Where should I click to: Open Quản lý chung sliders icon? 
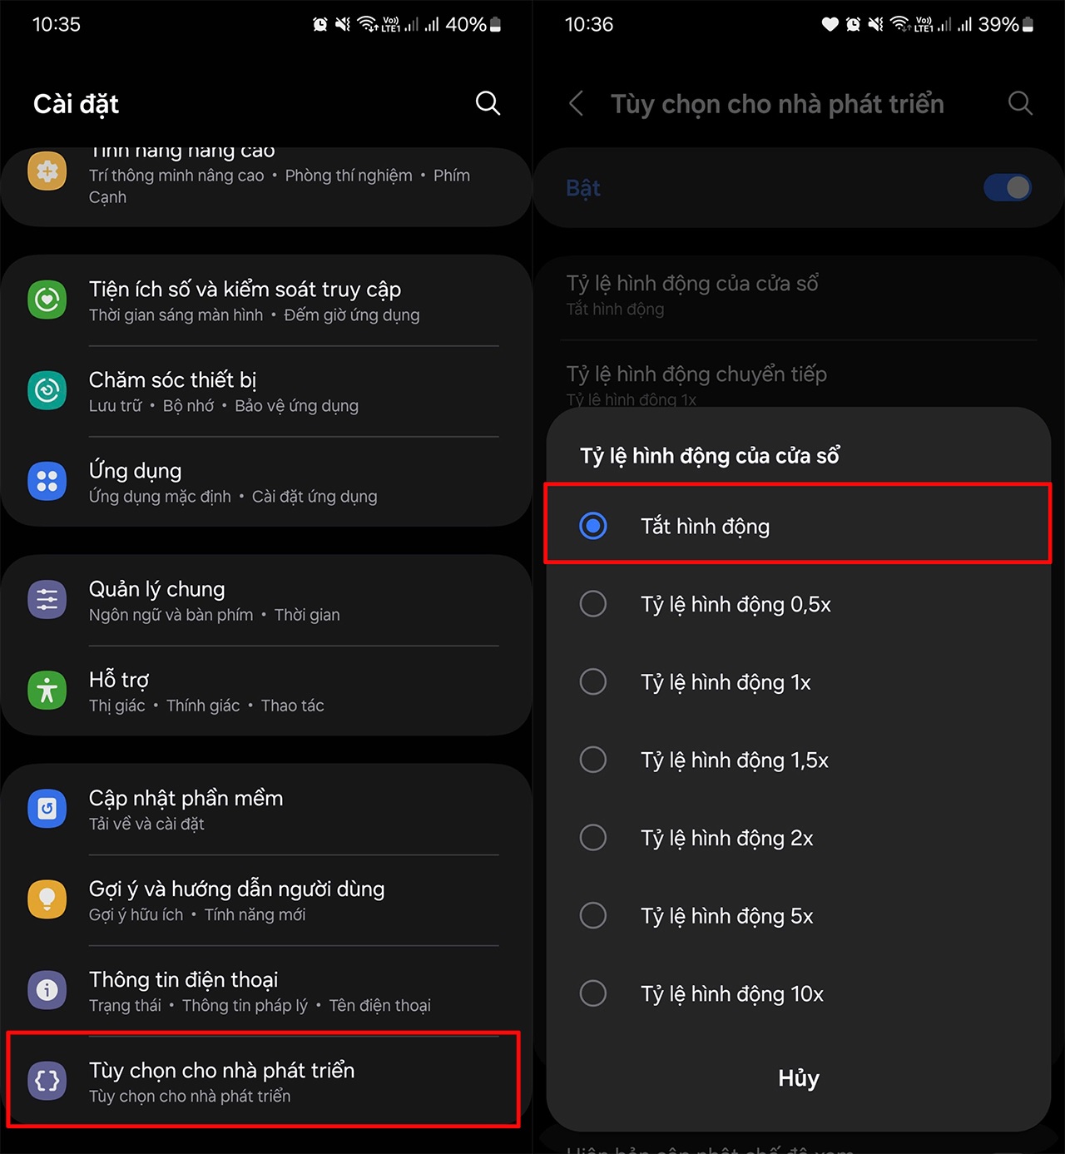click(47, 600)
